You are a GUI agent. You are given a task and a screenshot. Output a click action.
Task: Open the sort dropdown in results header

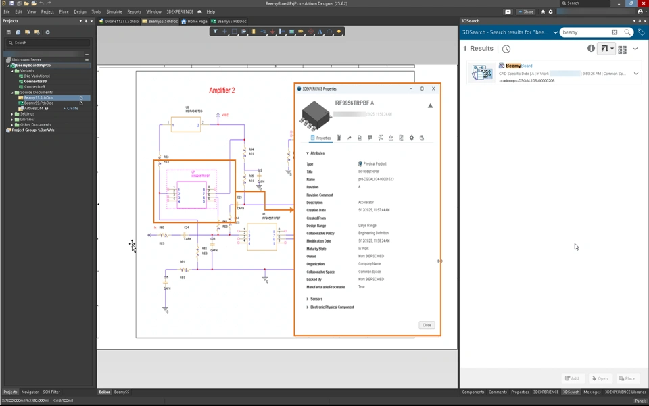click(x=607, y=49)
